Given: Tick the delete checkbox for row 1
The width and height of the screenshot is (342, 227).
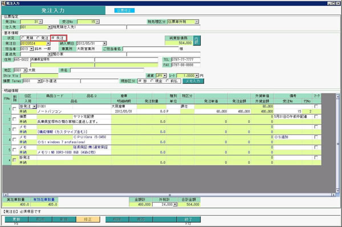Looking at the screenshot, I should (14, 109).
